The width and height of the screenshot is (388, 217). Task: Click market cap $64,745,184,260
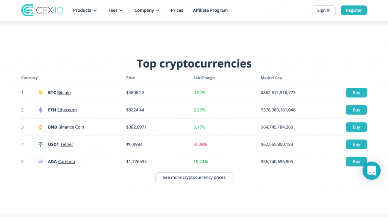point(277,127)
